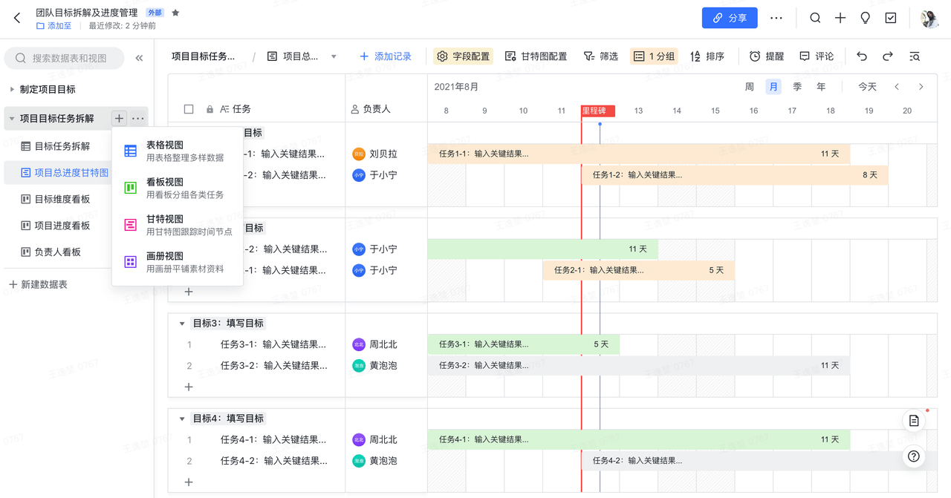Tick the select-all checkbox beside 任务 header
This screenshot has width=951, height=498.
(x=189, y=109)
